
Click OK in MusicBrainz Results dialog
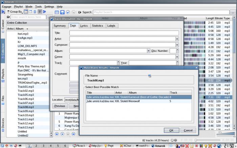click(x=171, y=130)
